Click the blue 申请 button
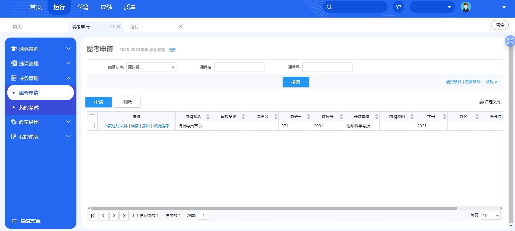This screenshot has width=515, height=231. click(x=98, y=102)
